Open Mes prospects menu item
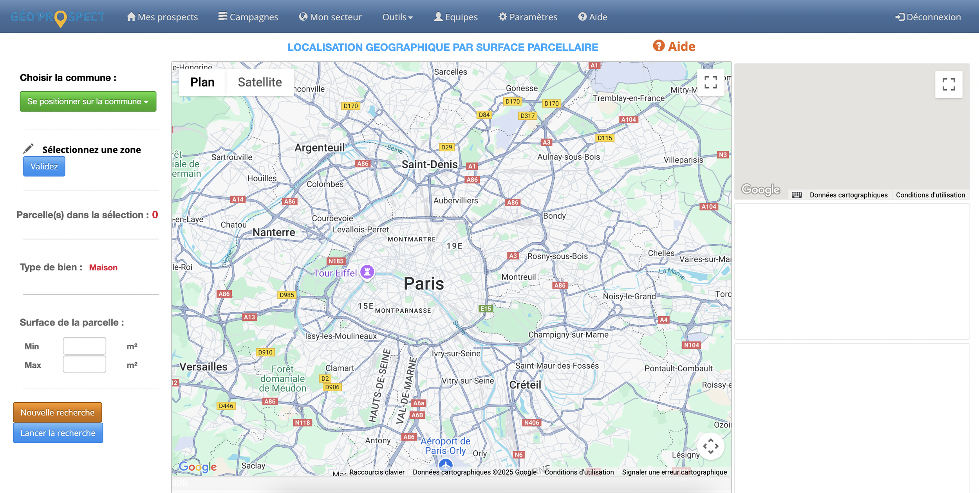This screenshot has width=979, height=493. click(163, 17)
